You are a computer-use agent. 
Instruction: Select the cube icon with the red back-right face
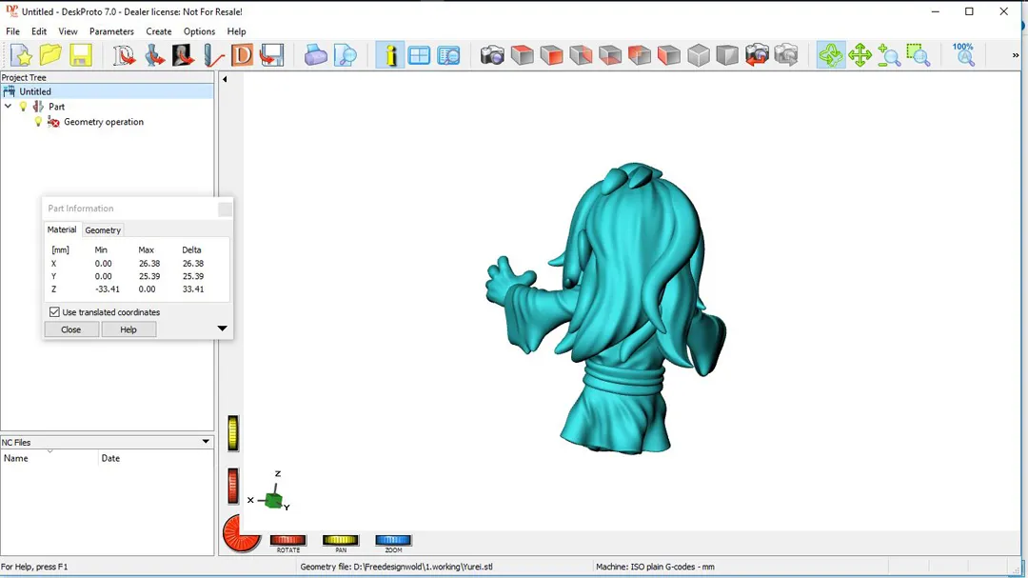point(582,56)
